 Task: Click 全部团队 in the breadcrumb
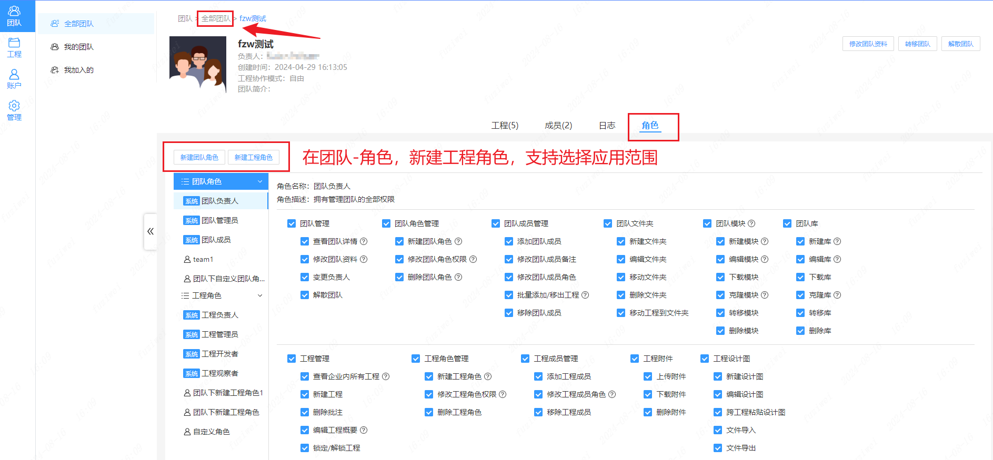click(216, 18)
